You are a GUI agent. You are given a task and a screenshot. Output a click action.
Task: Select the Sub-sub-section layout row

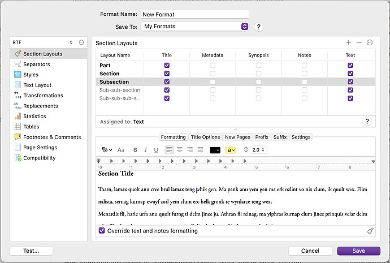pos(236,90)
